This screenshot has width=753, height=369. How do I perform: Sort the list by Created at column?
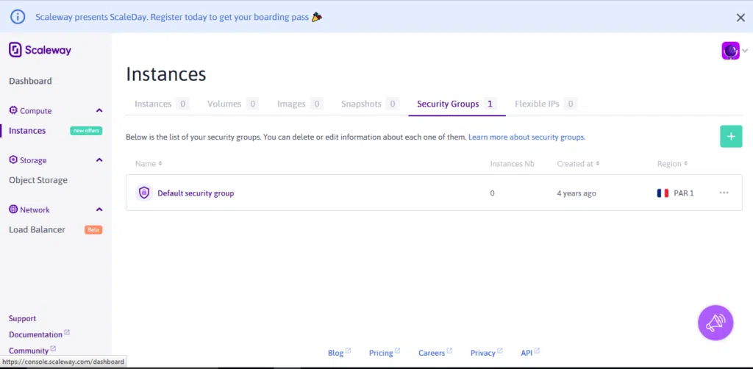pyautogui.click(x=577, y=164)
